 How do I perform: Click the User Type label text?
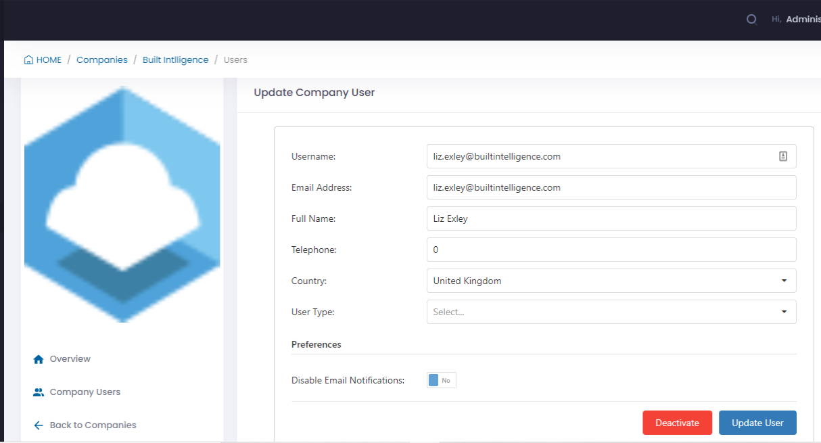pyautogui.click(x=313, y=312)
